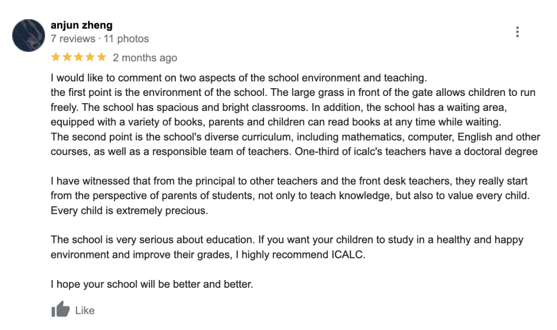This screenshot has height=330, width=557.
Task: Click the "11 photos" count text
Action: coord(126,39)
